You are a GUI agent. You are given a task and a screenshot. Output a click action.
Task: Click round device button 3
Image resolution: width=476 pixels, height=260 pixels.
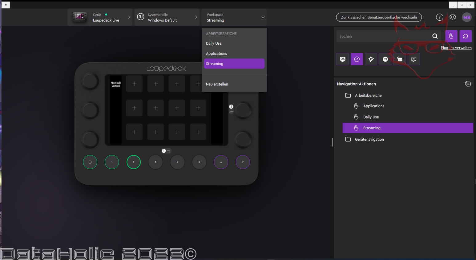[x=155, y=162]
